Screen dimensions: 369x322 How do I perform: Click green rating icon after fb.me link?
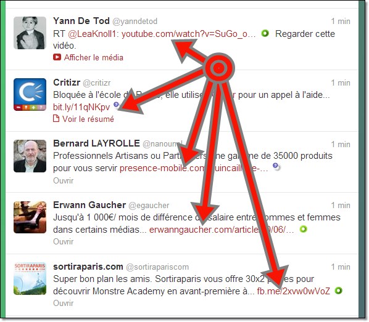(x=338, y=291)
